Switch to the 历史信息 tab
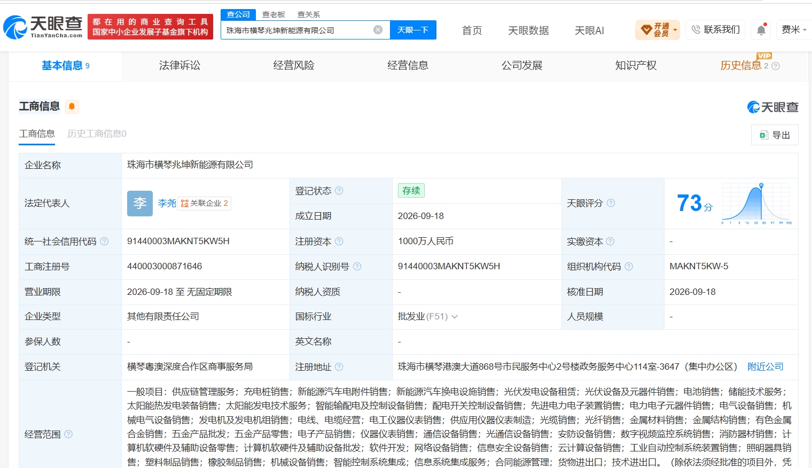The image size is (812, 468). pyautogui.click(x=741, y=66)
